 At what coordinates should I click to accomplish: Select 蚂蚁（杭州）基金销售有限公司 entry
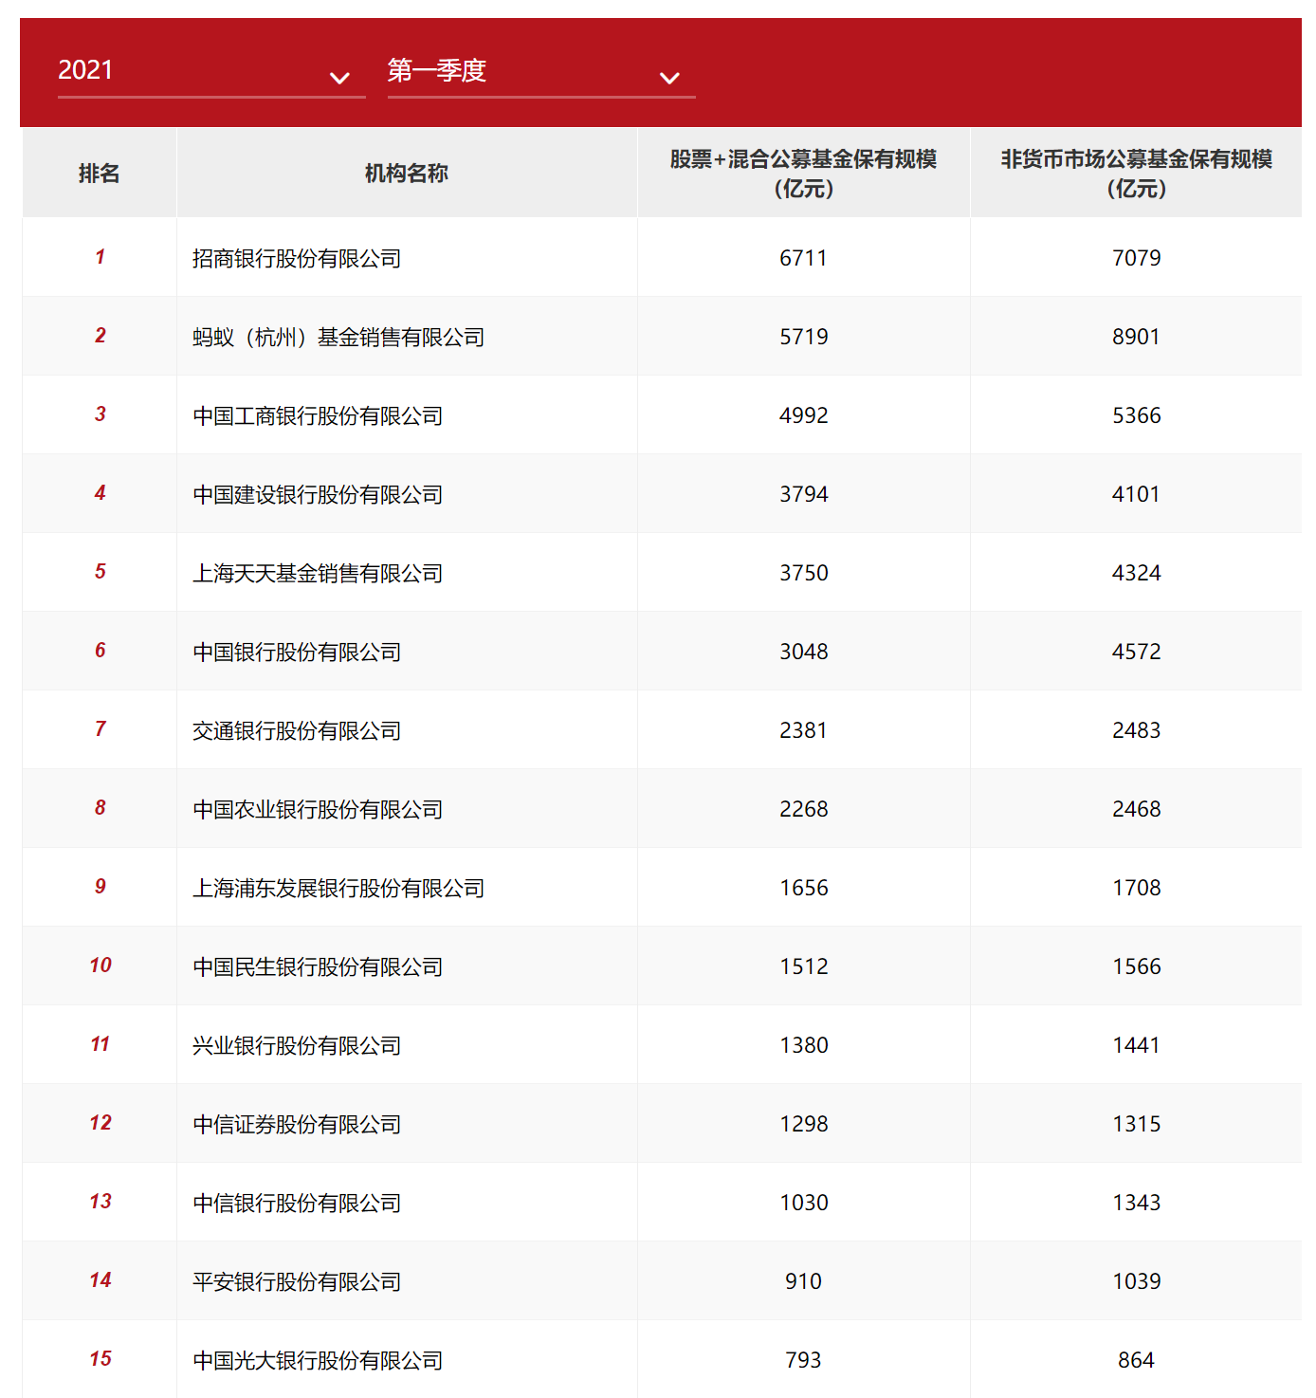click(338, 337)
